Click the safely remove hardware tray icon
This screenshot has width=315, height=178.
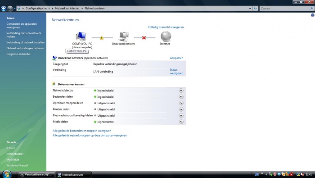(x=270, y=174)
